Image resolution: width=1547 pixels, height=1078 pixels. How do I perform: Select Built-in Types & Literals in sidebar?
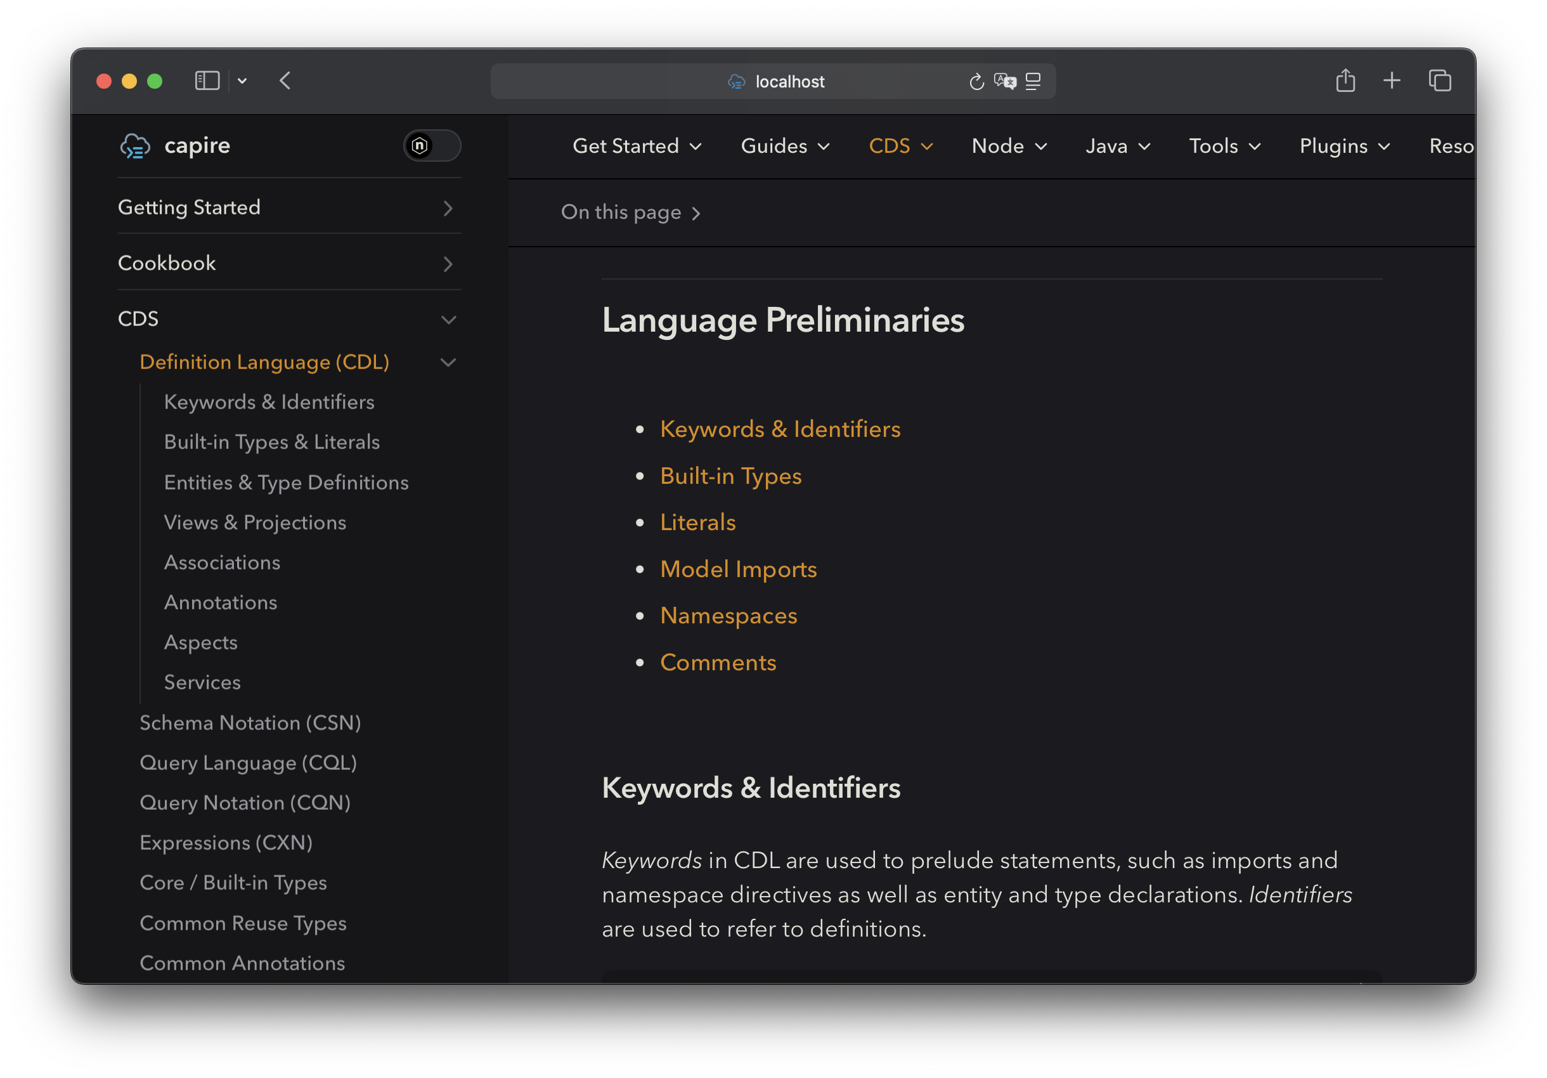pos(271,442)
